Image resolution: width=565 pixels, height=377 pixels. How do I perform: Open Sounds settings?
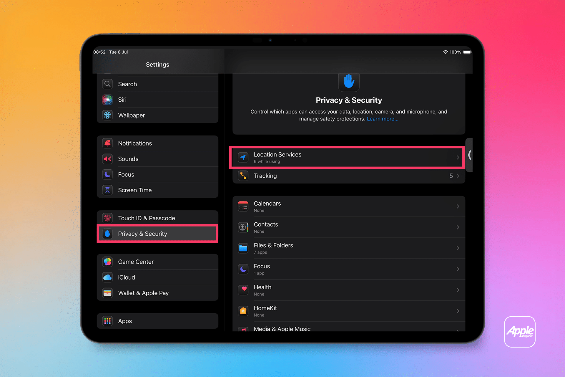[x=157, y=159]
